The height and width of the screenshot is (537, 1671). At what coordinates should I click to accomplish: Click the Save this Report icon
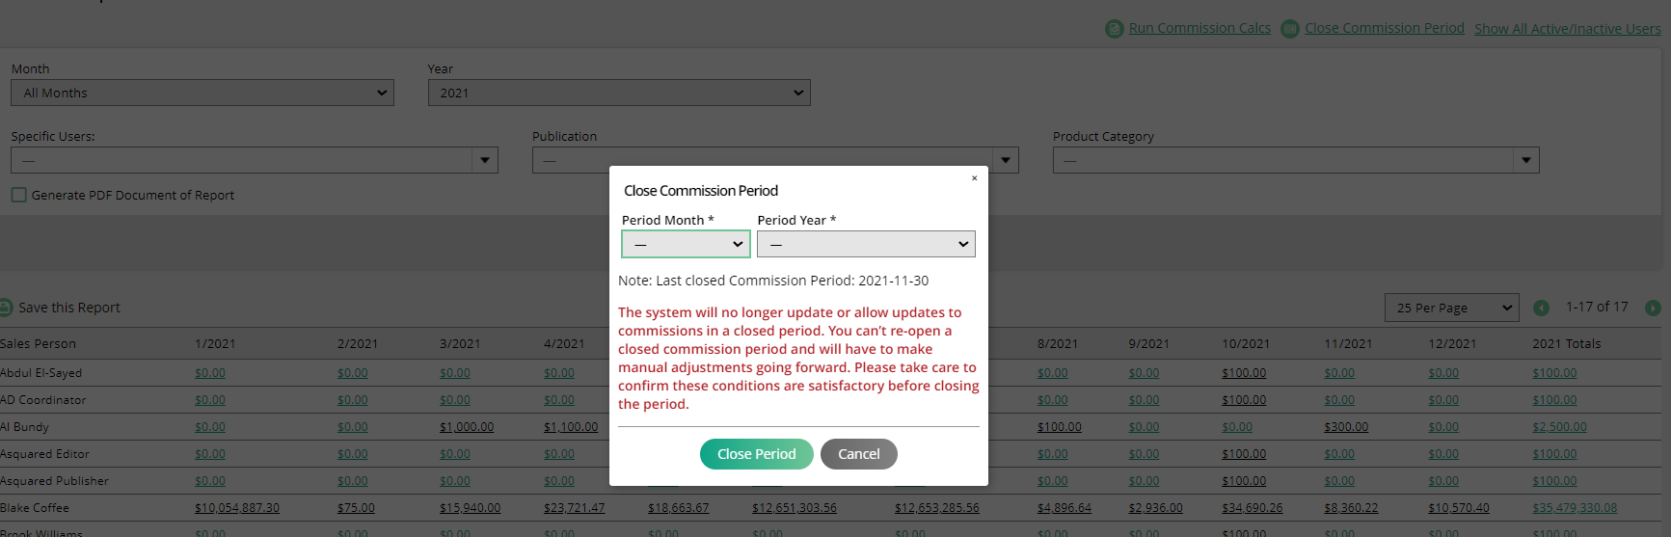pos(5,308)
